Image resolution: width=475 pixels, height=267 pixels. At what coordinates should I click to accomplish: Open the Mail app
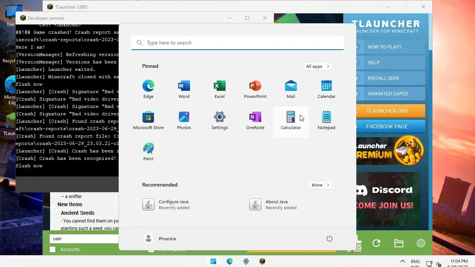pos(291,90)
